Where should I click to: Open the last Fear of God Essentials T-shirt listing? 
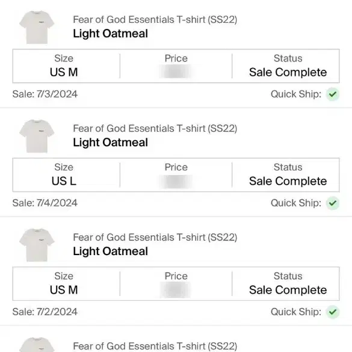(155, 346)
